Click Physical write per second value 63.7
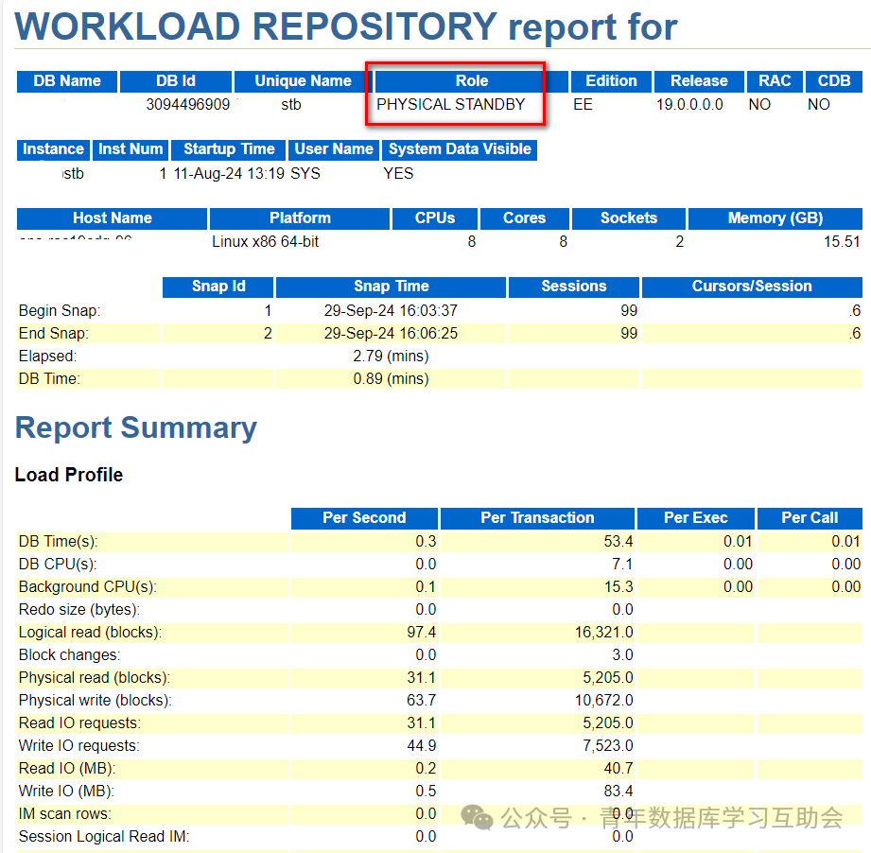The width and height of the screenshot is (871, 853). [x=421, y=701]
